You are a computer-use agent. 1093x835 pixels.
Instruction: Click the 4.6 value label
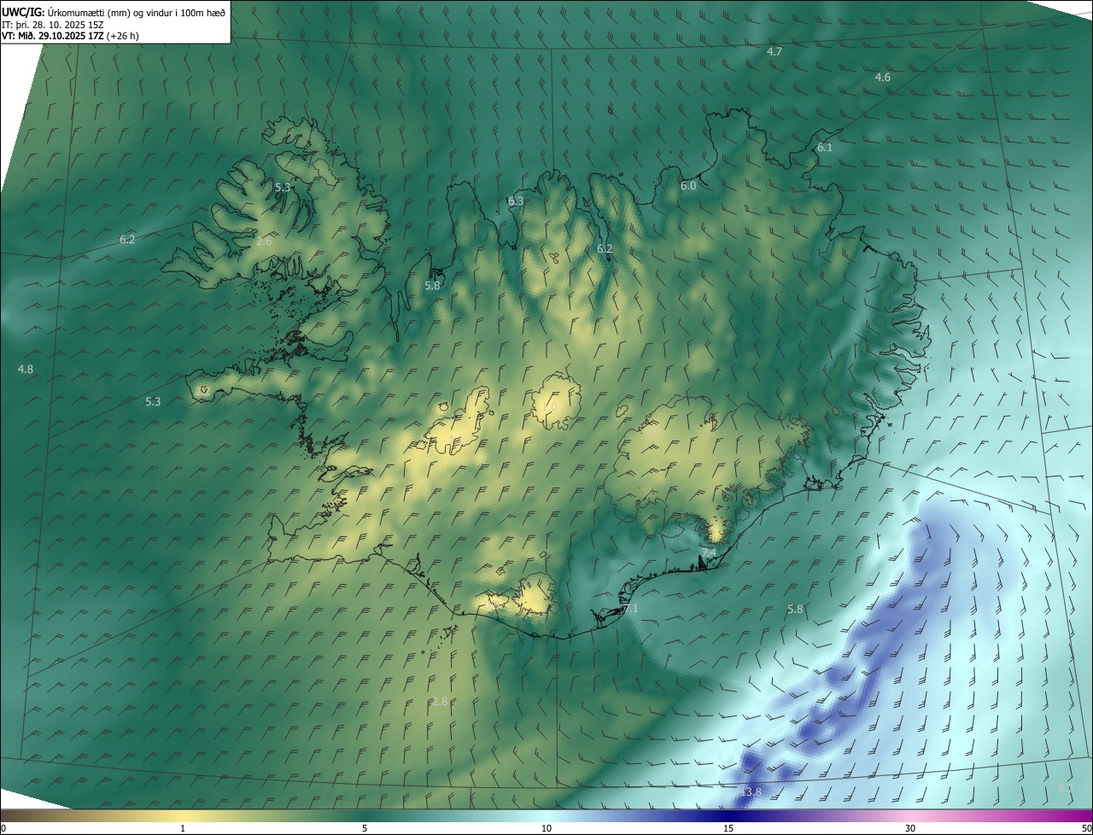tap(883, 78)
